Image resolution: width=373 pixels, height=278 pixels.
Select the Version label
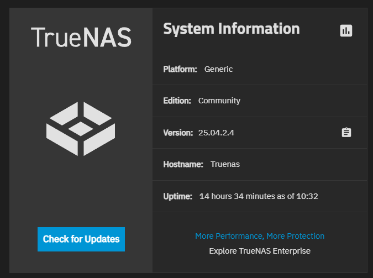point(178,133)
